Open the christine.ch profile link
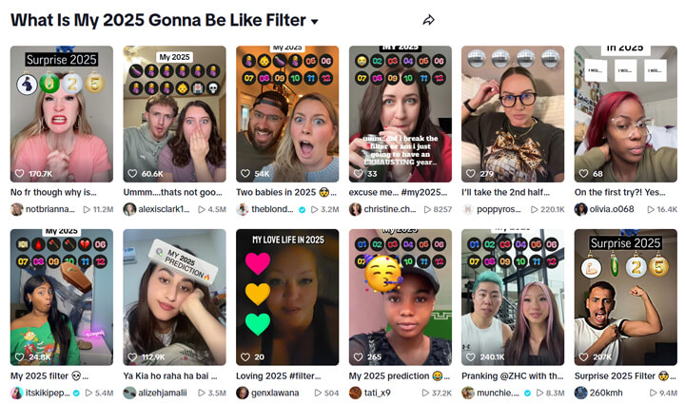 coord(390,209)
